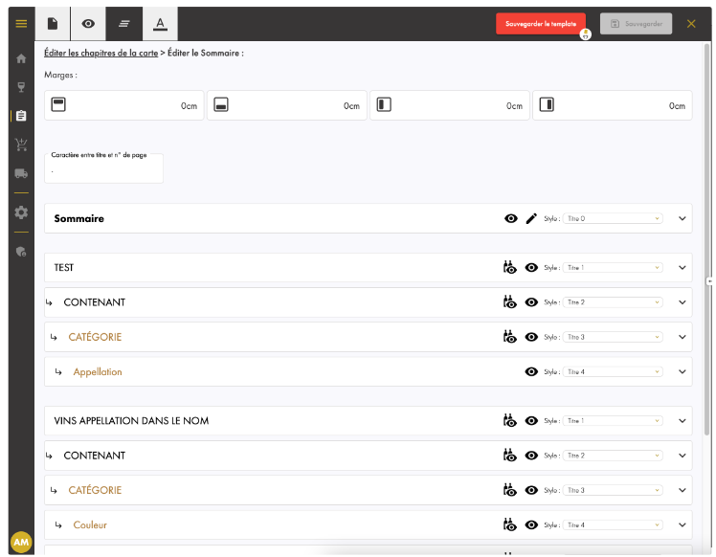Expand the second CONTENANT row
The height and width of the screenshot is (557, 716).
click(682, 456)
